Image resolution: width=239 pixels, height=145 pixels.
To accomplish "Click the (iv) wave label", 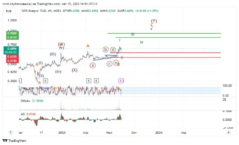I will [58, 72].
